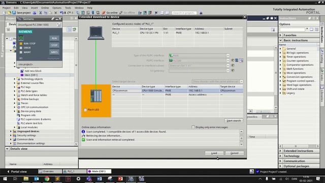The image size is (325, 183).
Task: Click the PLCSIM taskbar icon
Action: pyautogui.click(x=141, y=178)
